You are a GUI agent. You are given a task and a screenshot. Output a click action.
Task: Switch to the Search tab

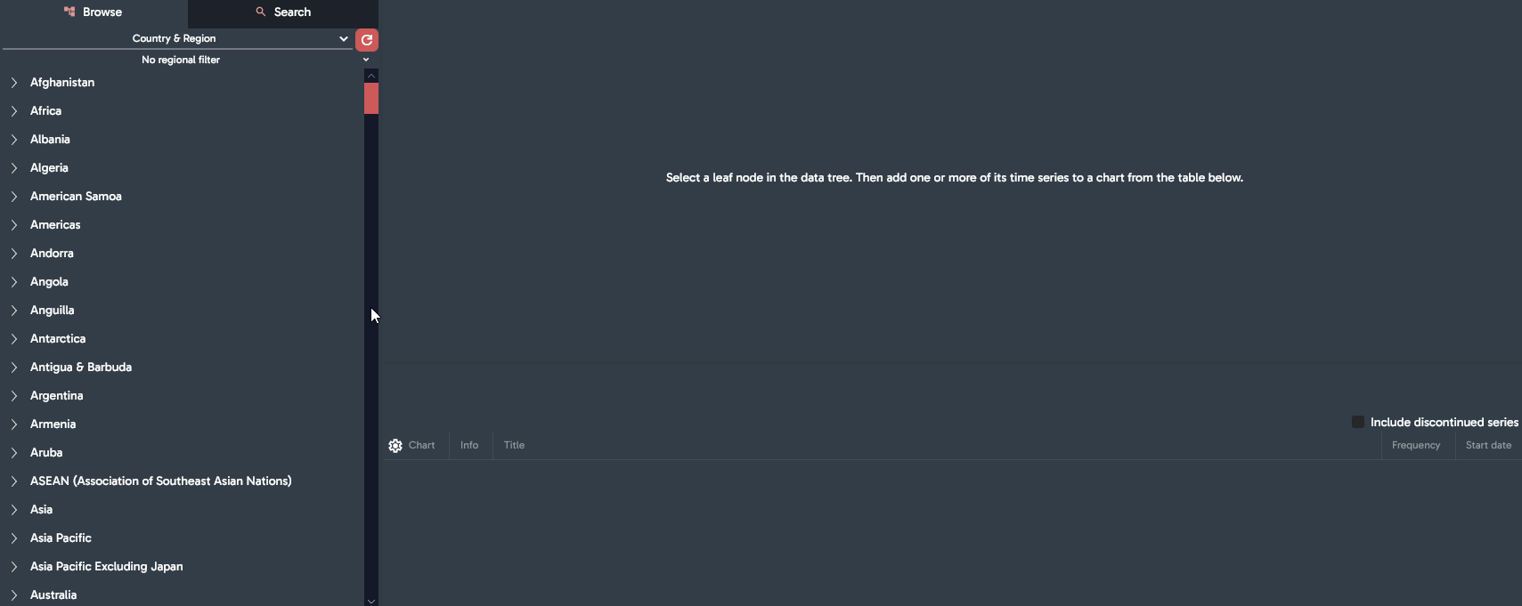(x=283, y=12)
